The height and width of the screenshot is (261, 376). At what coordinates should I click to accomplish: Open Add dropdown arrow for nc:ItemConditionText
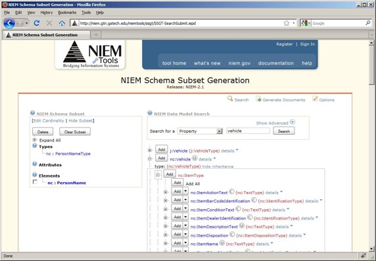point(185,208)
